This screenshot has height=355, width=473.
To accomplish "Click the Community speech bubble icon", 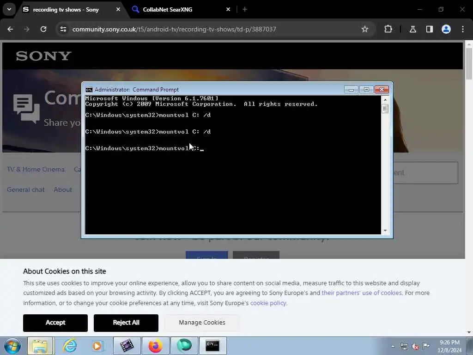I will pyautogui.click(x=26, y=109).
